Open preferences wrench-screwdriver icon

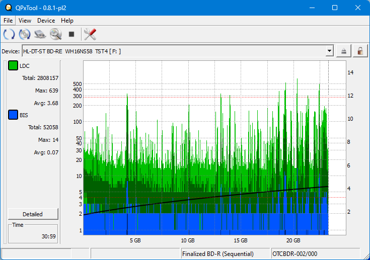coord(90,34)
